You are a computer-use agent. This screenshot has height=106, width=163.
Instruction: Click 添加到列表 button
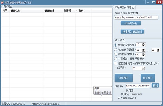point(131,23)
